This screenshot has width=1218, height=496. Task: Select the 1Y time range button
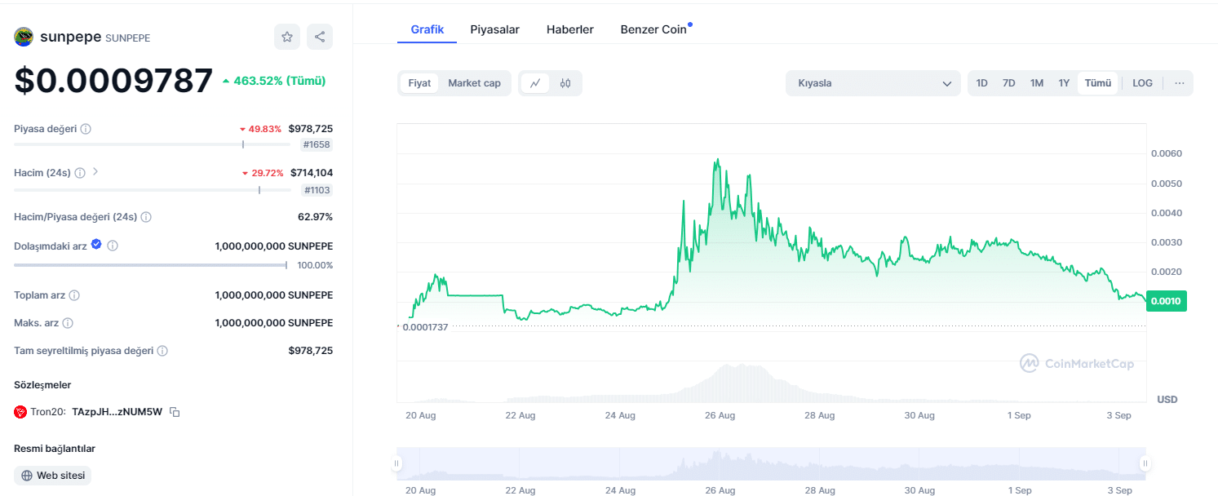1064,83
